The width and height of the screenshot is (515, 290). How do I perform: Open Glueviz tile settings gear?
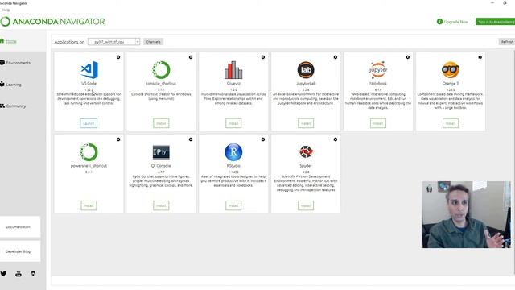[263, 57]
